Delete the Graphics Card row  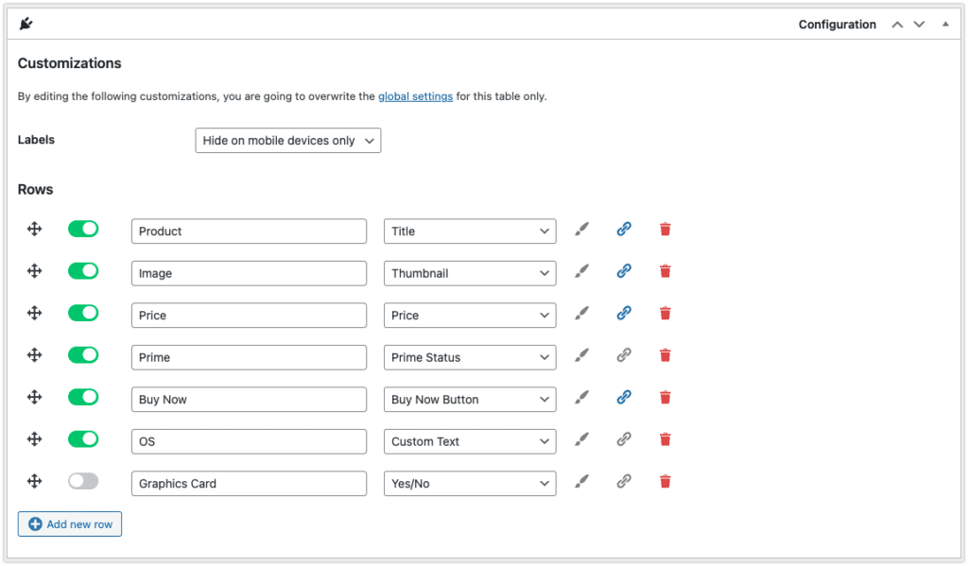pyautogui.click(x=665, y=482)
